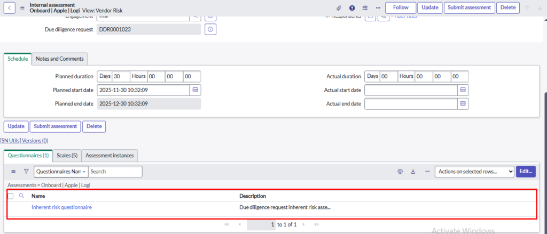Click the export download icon in the list toolbar
This screenshot has width=547, height=234.
tap(413, 172)
